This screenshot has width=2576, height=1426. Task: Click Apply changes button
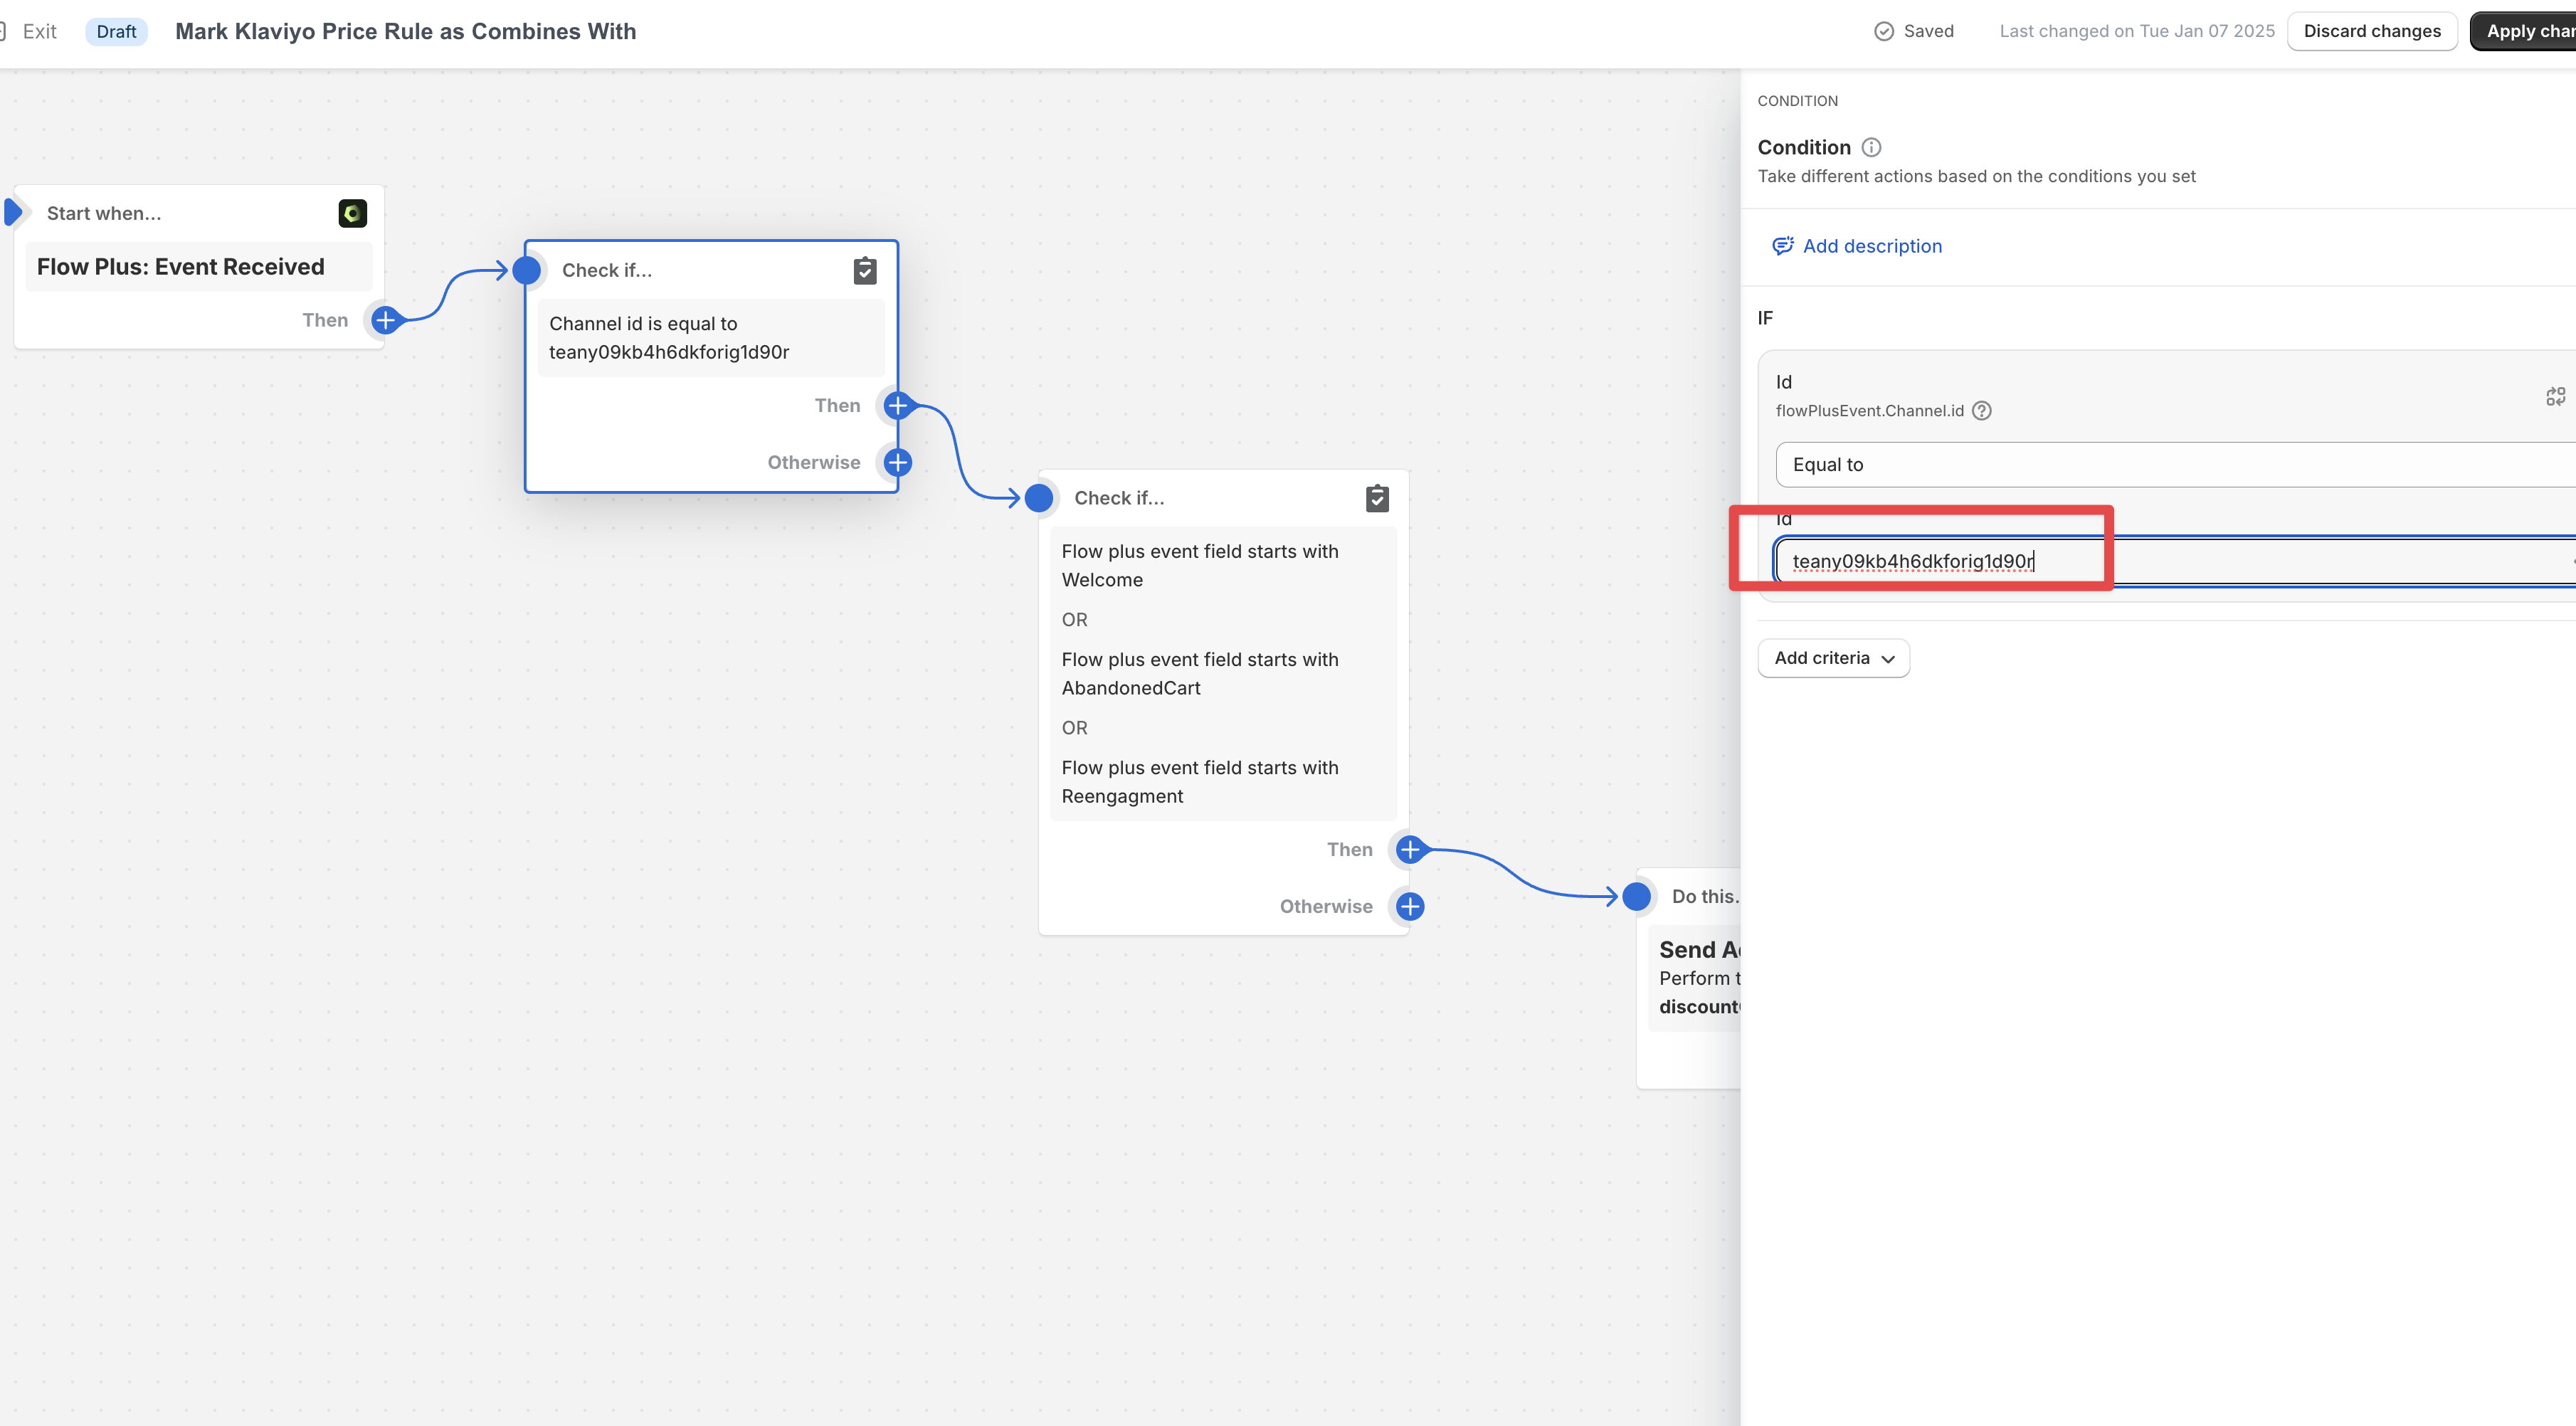click(2528, 31)
